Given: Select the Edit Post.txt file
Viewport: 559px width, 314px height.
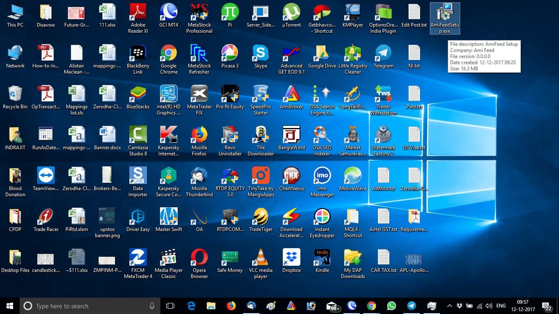Looking at the screenshot, I should 414,16.
